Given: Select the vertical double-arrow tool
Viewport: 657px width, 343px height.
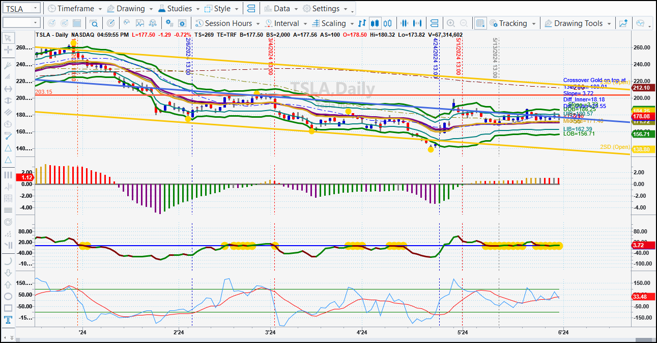Looking at the screenshot, I should click(x=8, y=100).
